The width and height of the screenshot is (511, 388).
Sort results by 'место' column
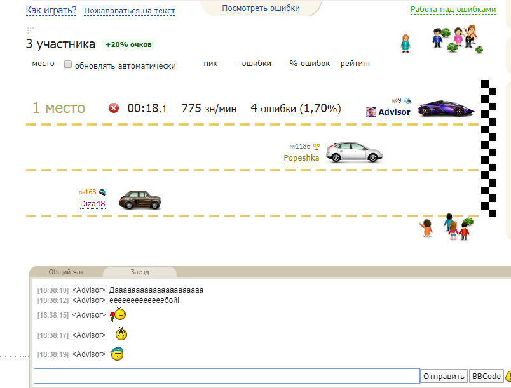pos(43,64)
